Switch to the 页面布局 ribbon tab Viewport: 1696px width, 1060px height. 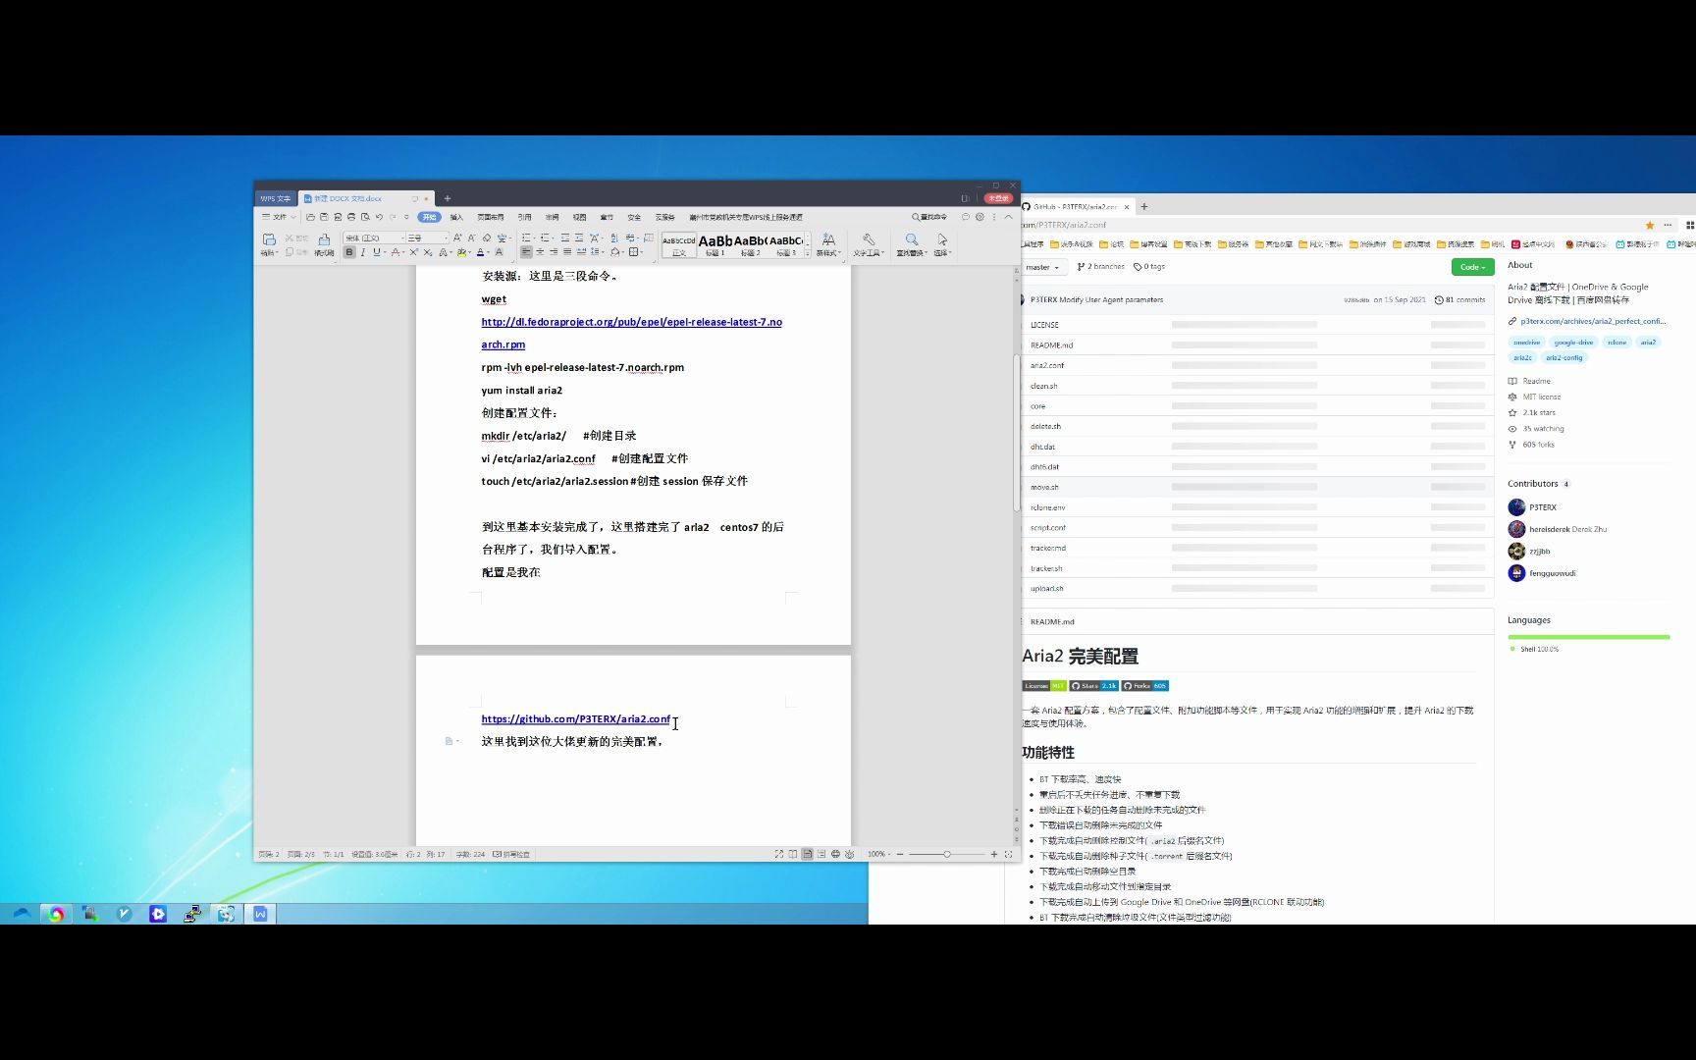click(x=489, y=216)
